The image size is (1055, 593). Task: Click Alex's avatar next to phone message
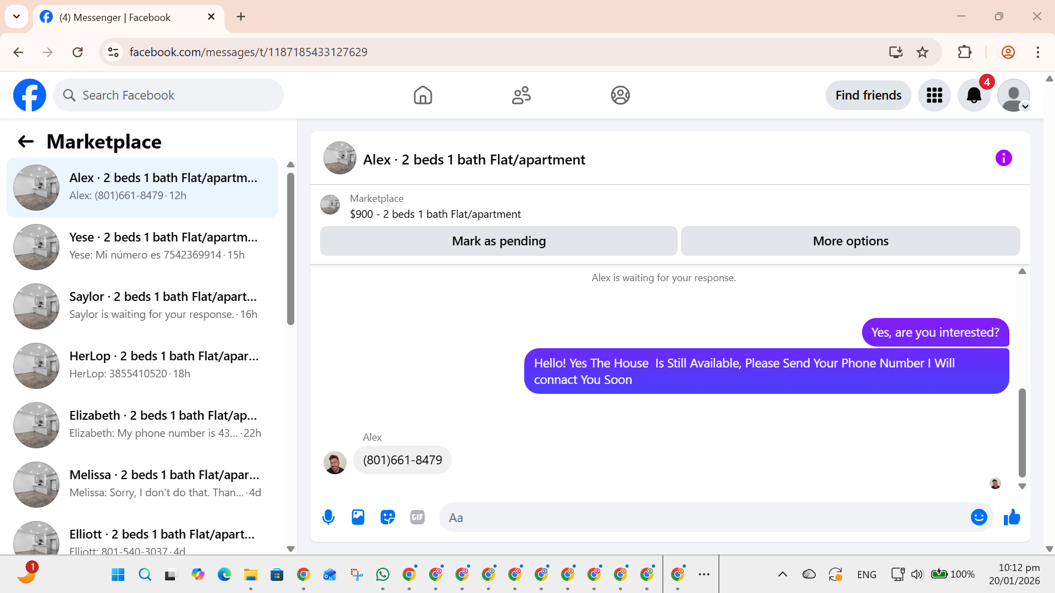coord(334,463)
